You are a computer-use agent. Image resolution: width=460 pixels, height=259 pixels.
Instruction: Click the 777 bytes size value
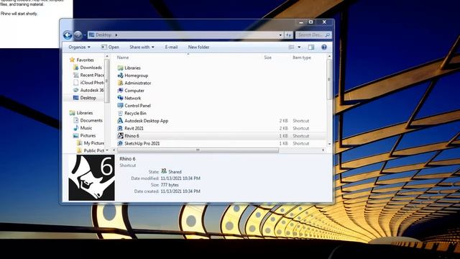point(170,185)
